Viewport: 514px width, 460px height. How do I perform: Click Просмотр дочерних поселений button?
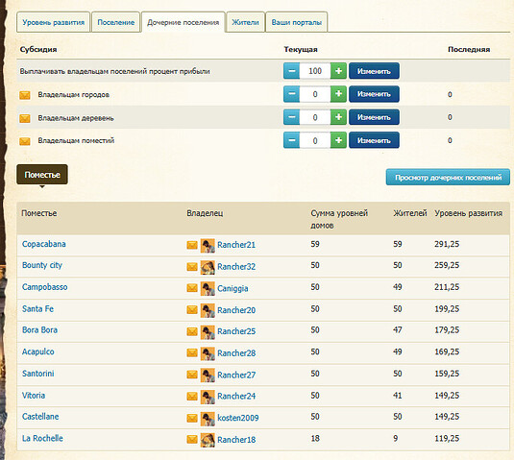[448, 178]
